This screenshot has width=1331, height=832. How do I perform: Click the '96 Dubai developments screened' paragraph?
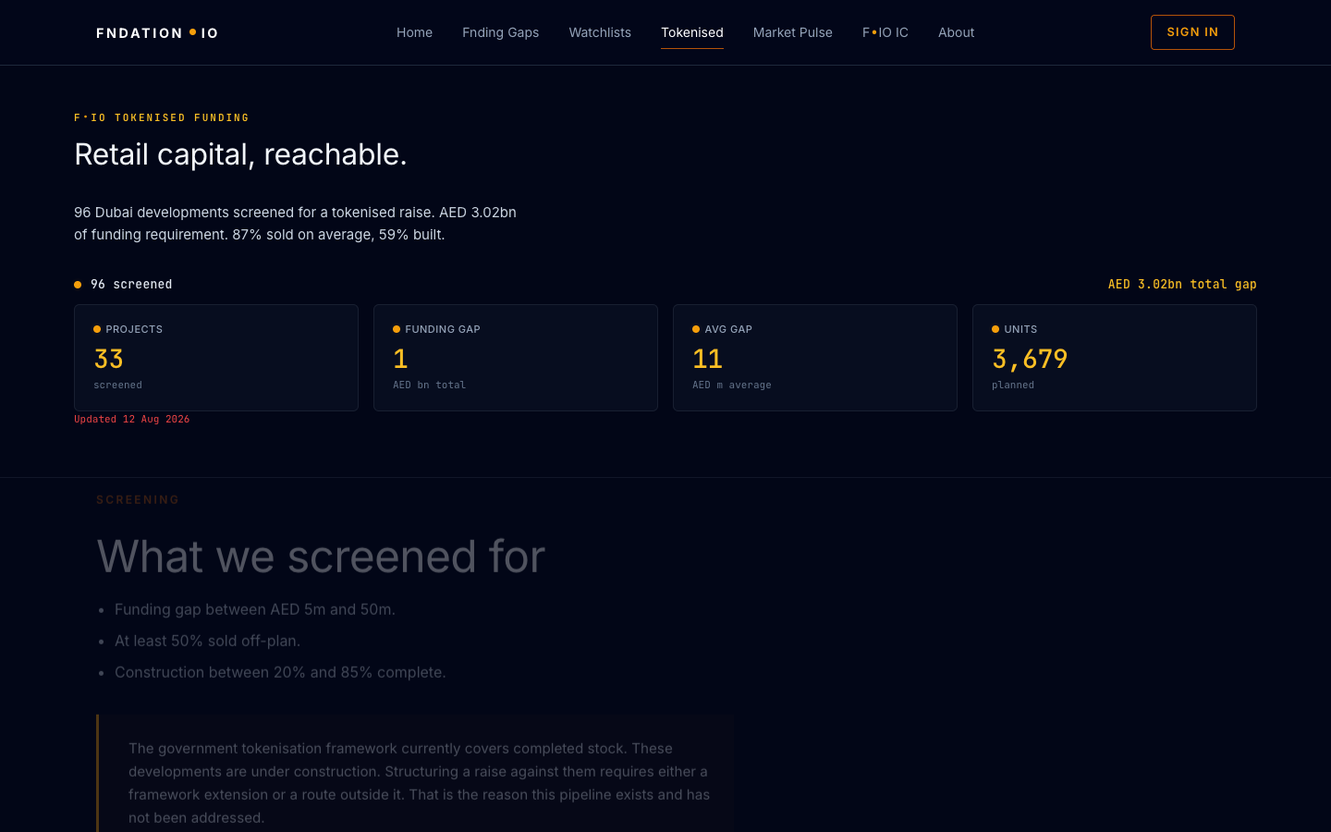(295, 224)
